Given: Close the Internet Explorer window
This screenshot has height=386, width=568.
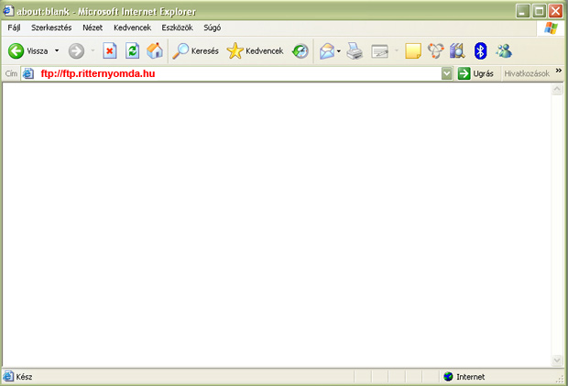Looking at the screenshot, I should click(555, 11).
